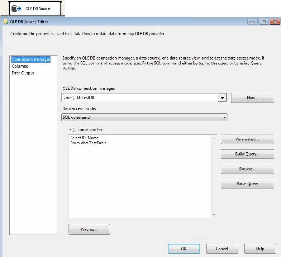Confirm with the OK button

pos(184,249)
